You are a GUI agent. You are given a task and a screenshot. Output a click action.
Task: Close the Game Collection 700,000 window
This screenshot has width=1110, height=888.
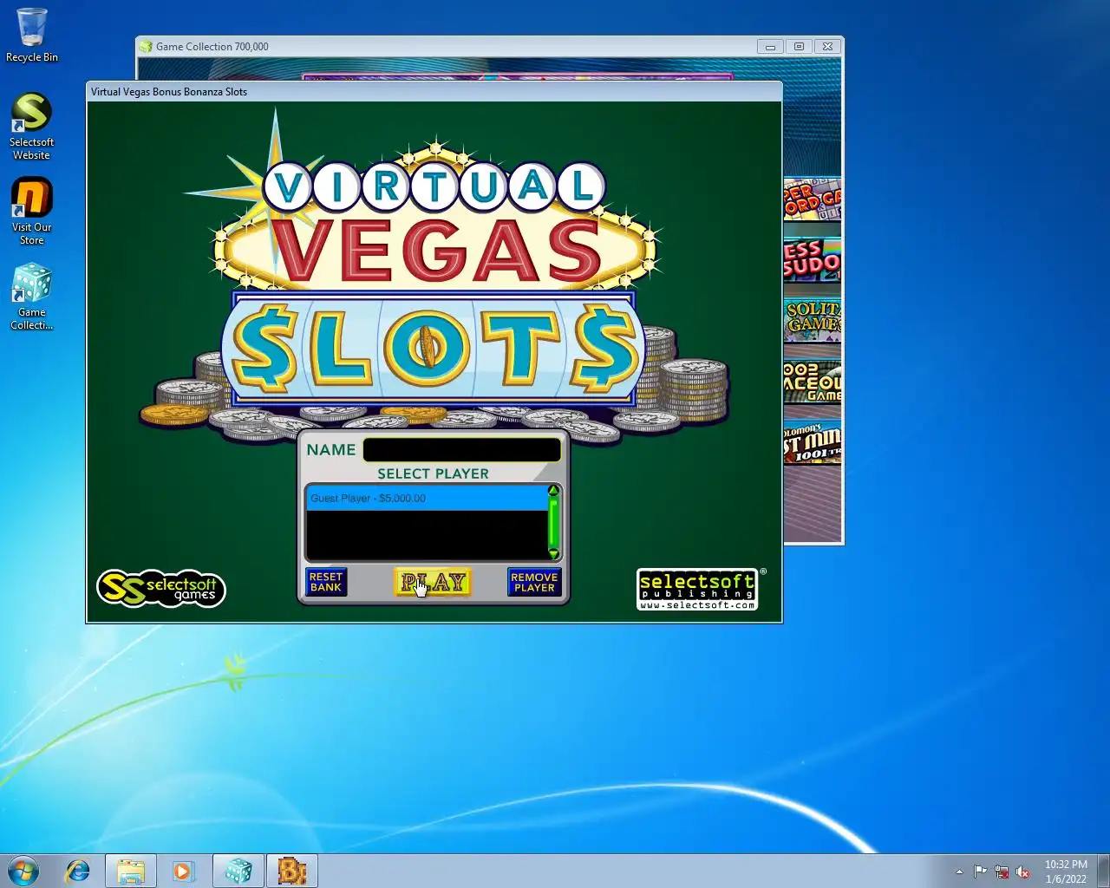828,47
